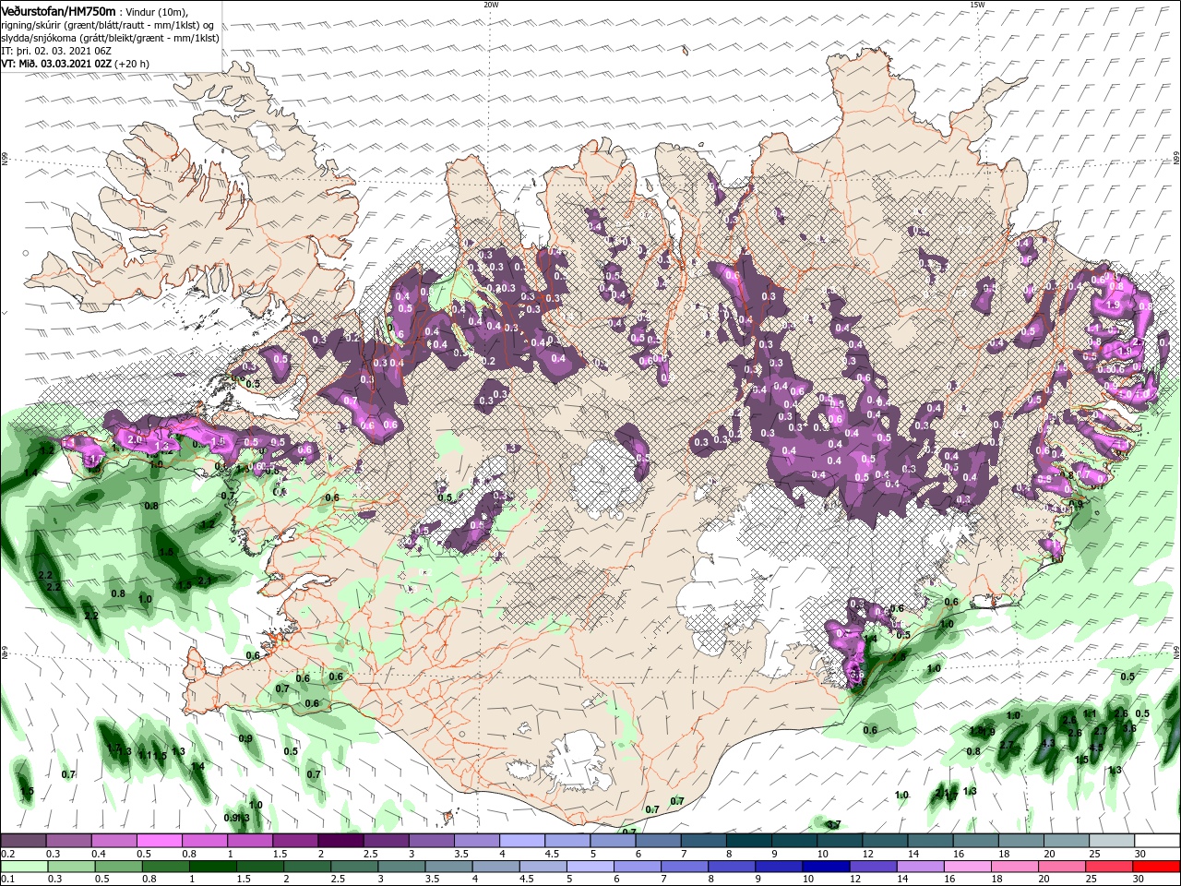Pick the dark teal upper swatch starting at 8
The height and width of the screenshot is (886, 1181).
(x=747, y=841)
